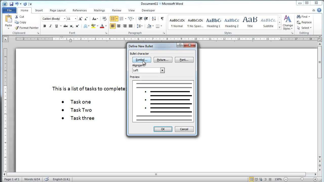Click proofing check icon in status bar
The height and width of the screenshot is (182, 324).
coord(47,179)
